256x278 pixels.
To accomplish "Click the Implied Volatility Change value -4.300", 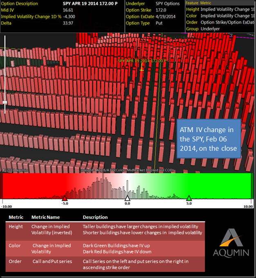I will click(x=69, y=17).
